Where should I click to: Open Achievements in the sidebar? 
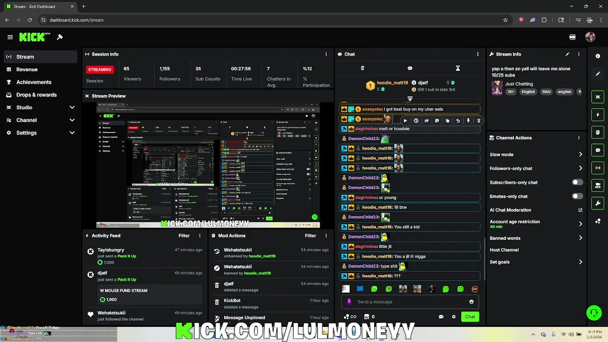click(40, 82)
